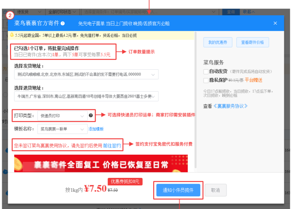Click the 已勾选1个订单 heading text

pos(47,48)
